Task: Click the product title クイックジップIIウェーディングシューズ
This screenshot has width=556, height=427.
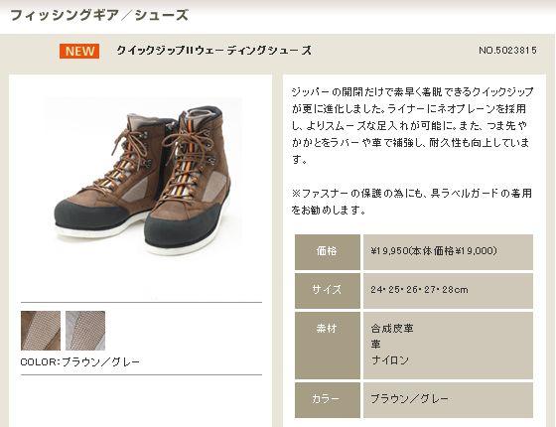Action: click(214, 51)
